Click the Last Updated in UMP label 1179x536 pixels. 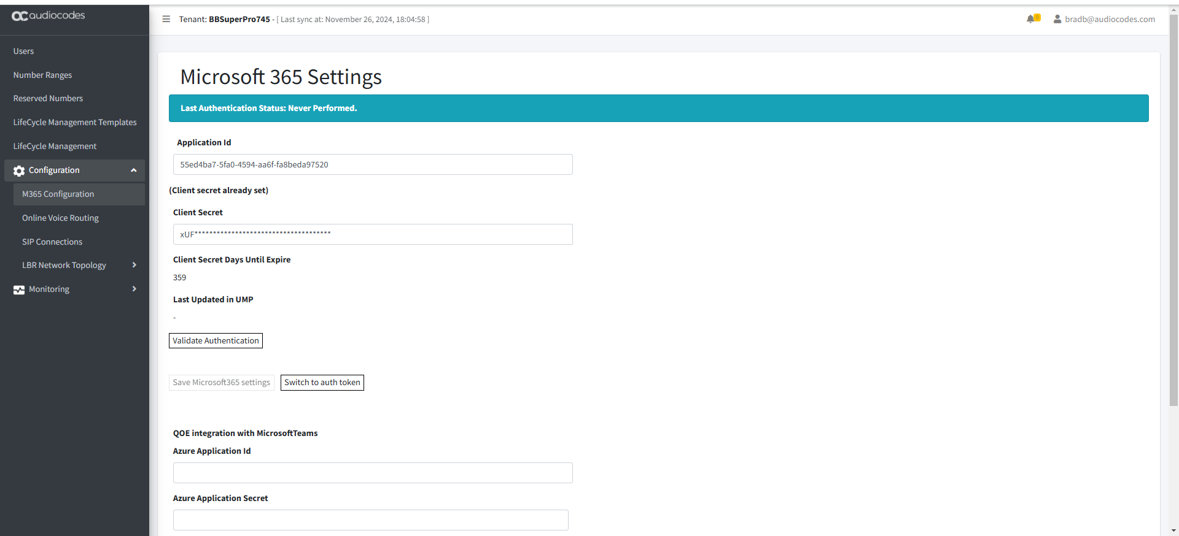(x=213, y=300)
